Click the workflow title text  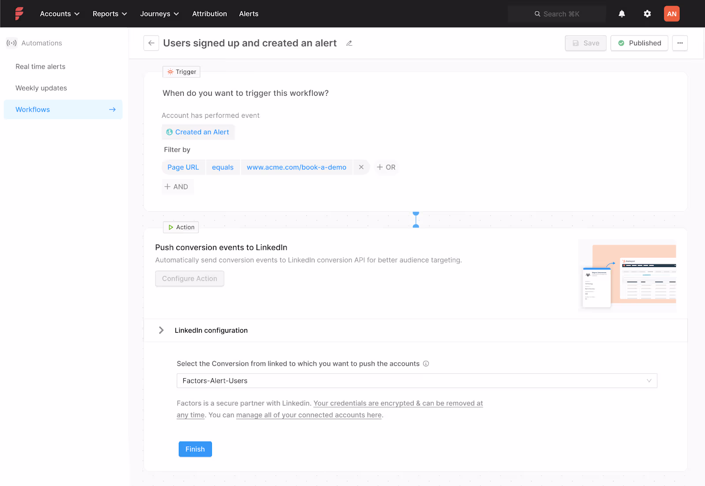tap(250, 43)
